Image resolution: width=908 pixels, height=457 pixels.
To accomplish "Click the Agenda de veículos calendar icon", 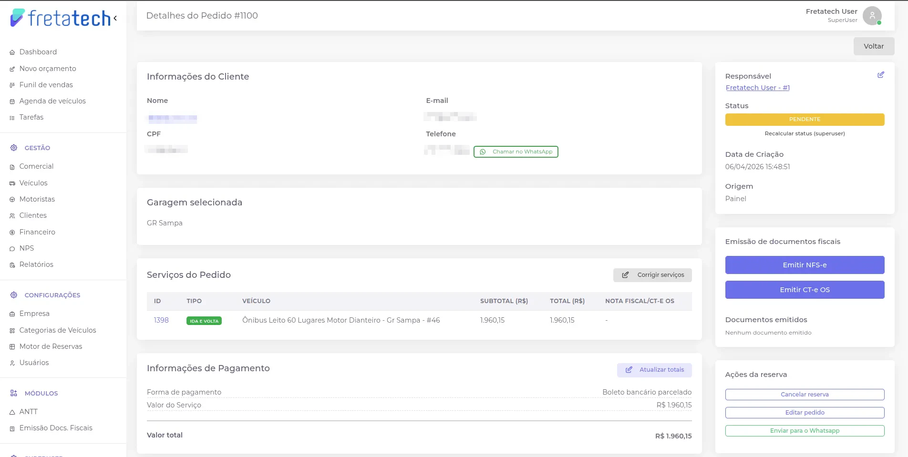I will click(12, 102).
